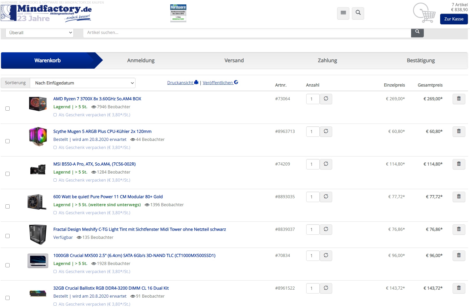Open the Scythe Mugen 5 cooler thumbnail
470x308 pixels.
click(38, 137)
